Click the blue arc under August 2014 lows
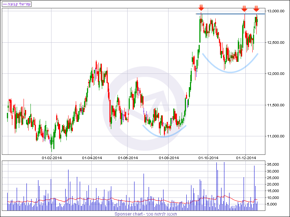The width and height of the screenshot is (290, 217). coord(164,135)
